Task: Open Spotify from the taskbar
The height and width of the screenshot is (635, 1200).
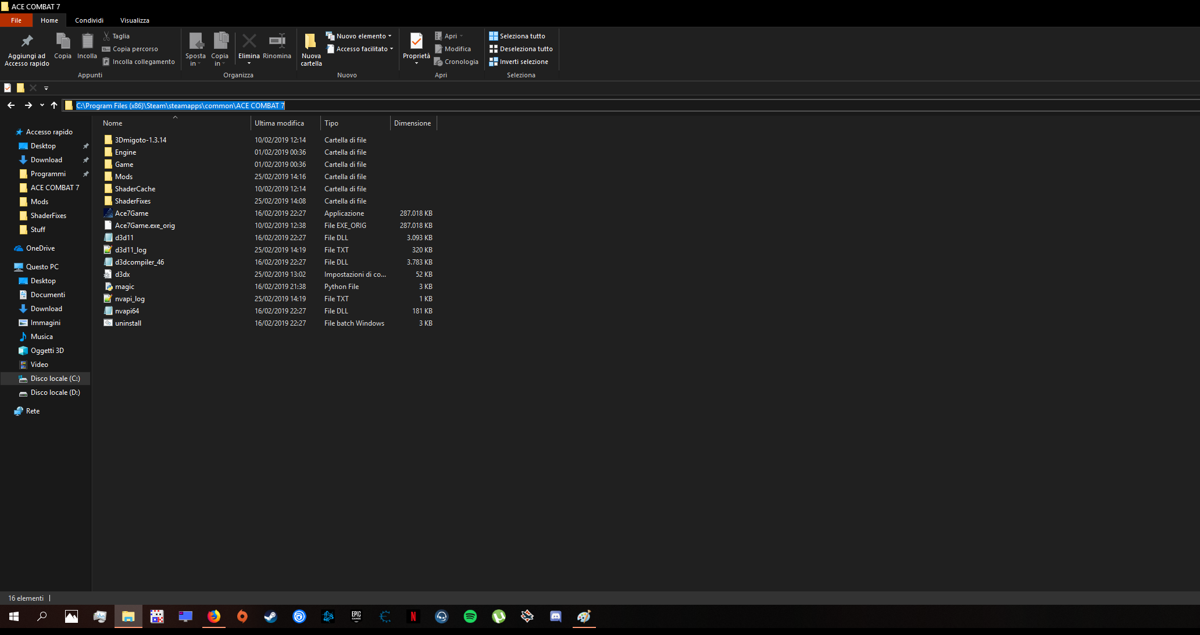Action: tap(470, 616)
